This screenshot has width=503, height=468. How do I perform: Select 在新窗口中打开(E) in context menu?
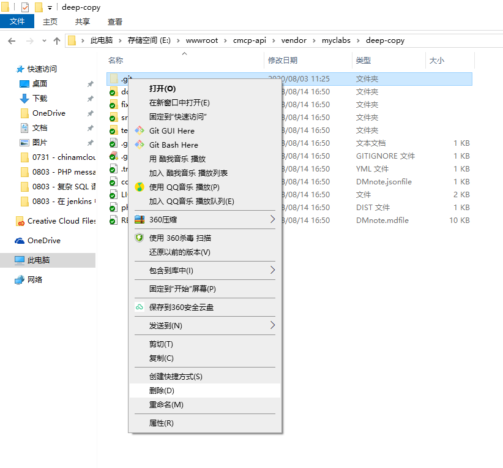(x=205, y=103)
